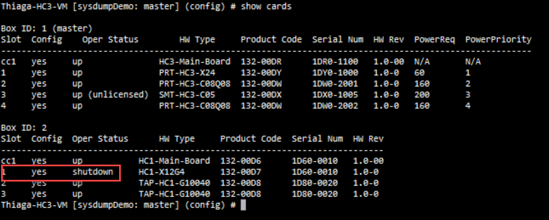Viewport: 549px width, 220px height.
Task: Click the 'Box ID: 1 (master)' heading
Action: coord(47,29)
